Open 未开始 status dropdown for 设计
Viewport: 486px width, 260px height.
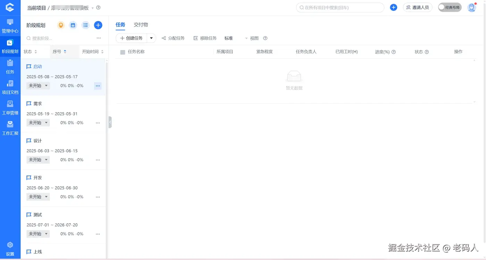(38, 160)
